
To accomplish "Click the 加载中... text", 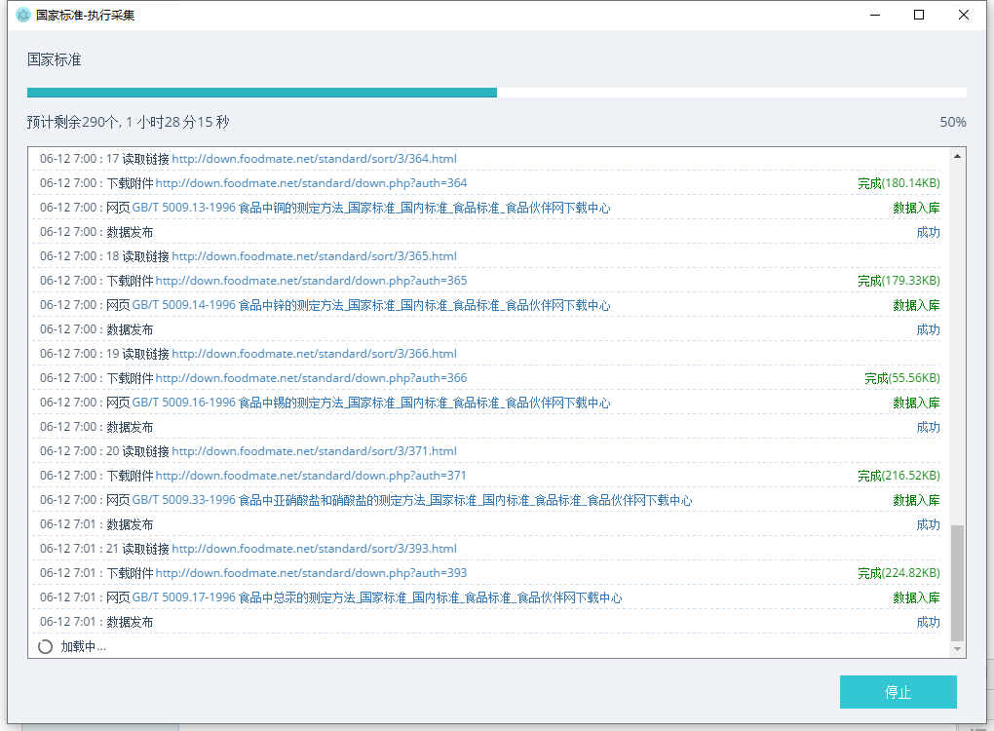I will coord(83,646).
